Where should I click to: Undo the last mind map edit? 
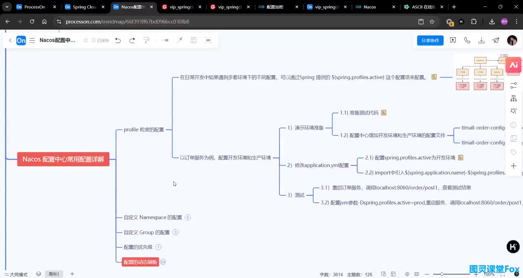118,40
